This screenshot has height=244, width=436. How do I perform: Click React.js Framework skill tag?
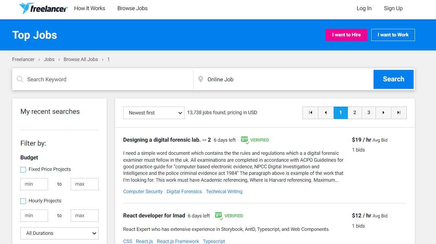(x=178, y=241)
